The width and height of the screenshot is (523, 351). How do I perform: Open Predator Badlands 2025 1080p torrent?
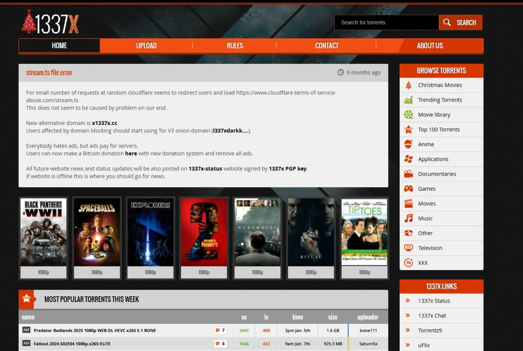pos(95,331)
